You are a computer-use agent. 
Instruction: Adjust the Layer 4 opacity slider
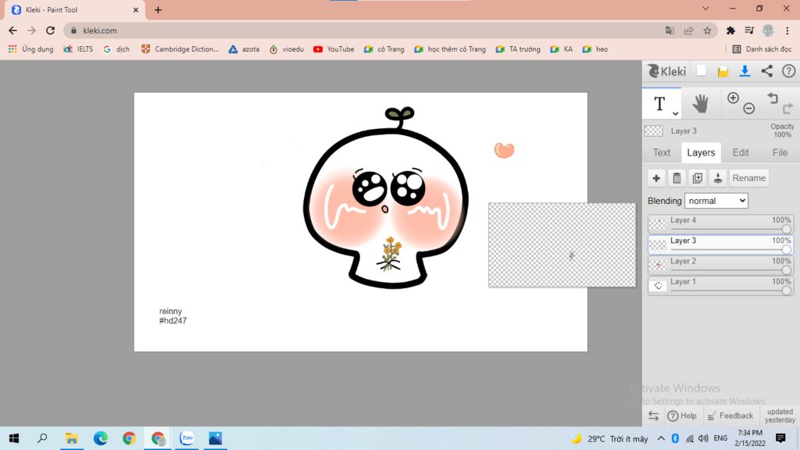pos(786,230)
